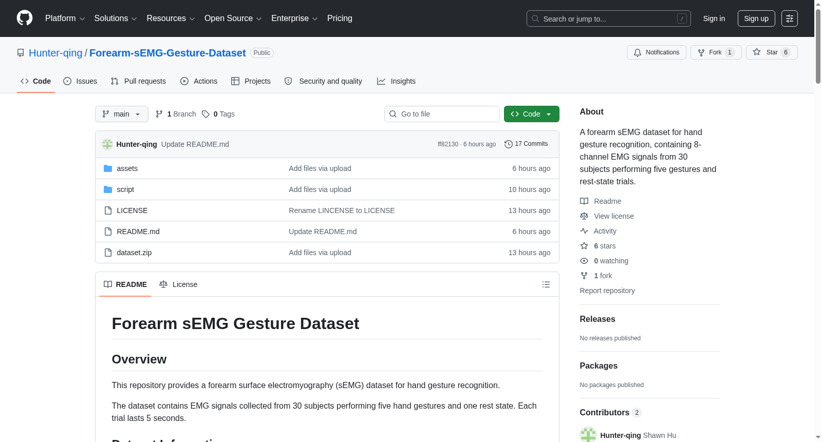This screenshot has width=822, height=442.
Task: Switch to the Issues tab
Action: (x=80, y=81)
